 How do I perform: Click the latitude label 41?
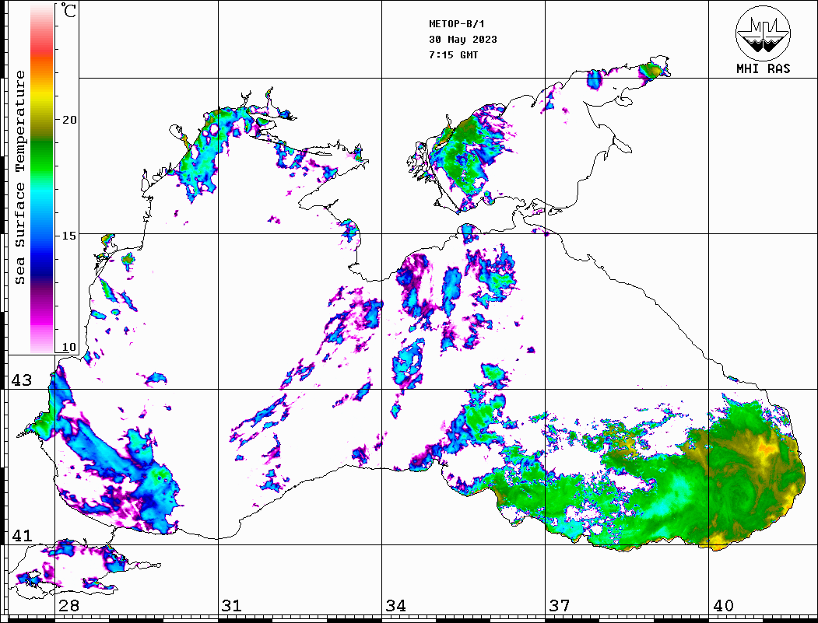click(22, 535)
